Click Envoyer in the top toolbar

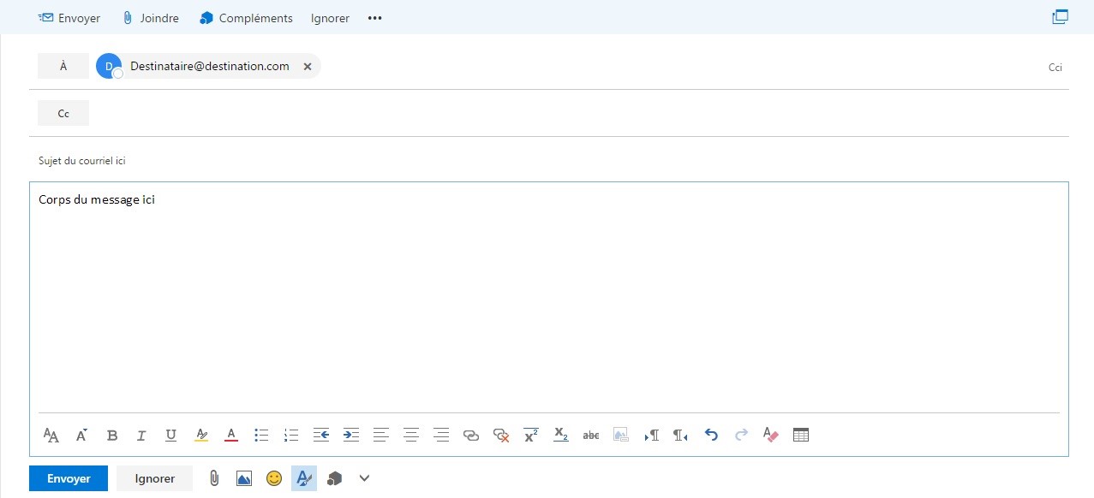click(69, 18)
